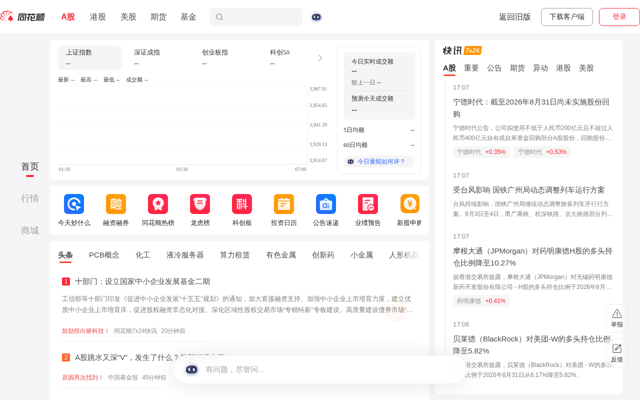
Task: Switch to A股 in top navigation
Action: (x=68, y=17)
